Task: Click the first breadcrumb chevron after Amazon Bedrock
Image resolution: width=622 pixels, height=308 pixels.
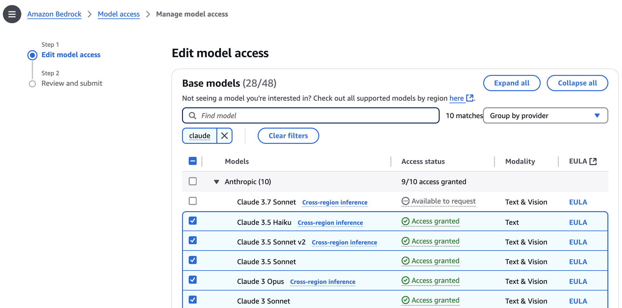Action: [x=90, y=14]
